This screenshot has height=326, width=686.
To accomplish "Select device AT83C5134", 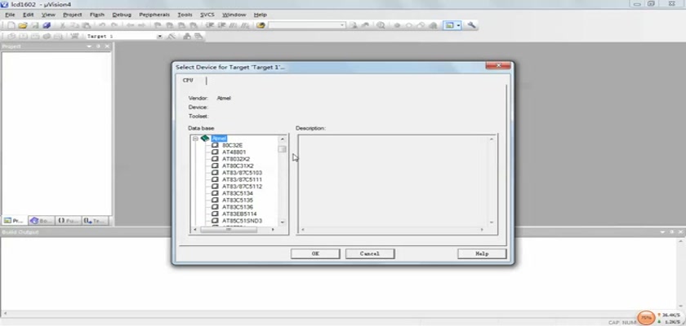I will tap(238, 193).
